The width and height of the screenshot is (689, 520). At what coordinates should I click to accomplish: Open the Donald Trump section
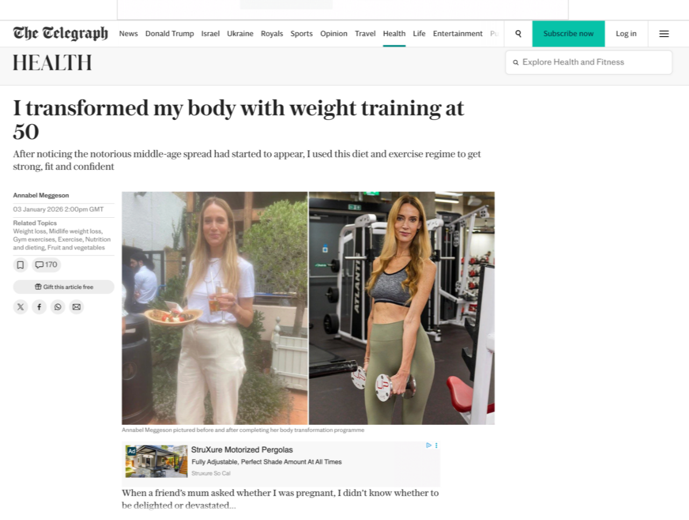click(x=169, y=33)
